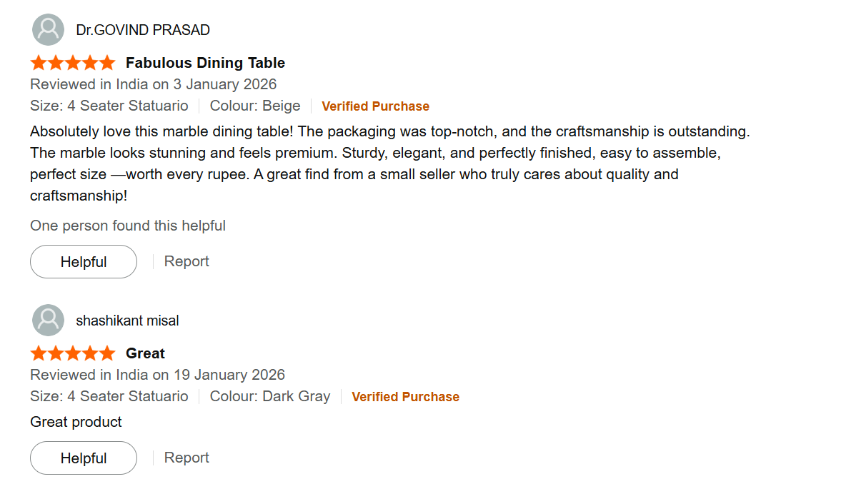Click "Colour: Dark Gray" variant text
841x484 pixels.
270,396
